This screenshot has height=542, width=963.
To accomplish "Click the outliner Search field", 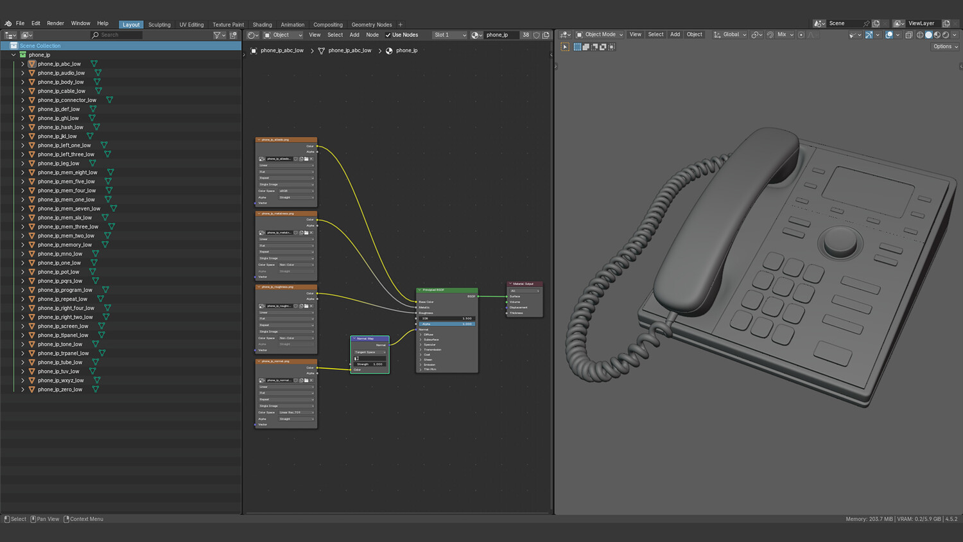I will click(116, 35).
